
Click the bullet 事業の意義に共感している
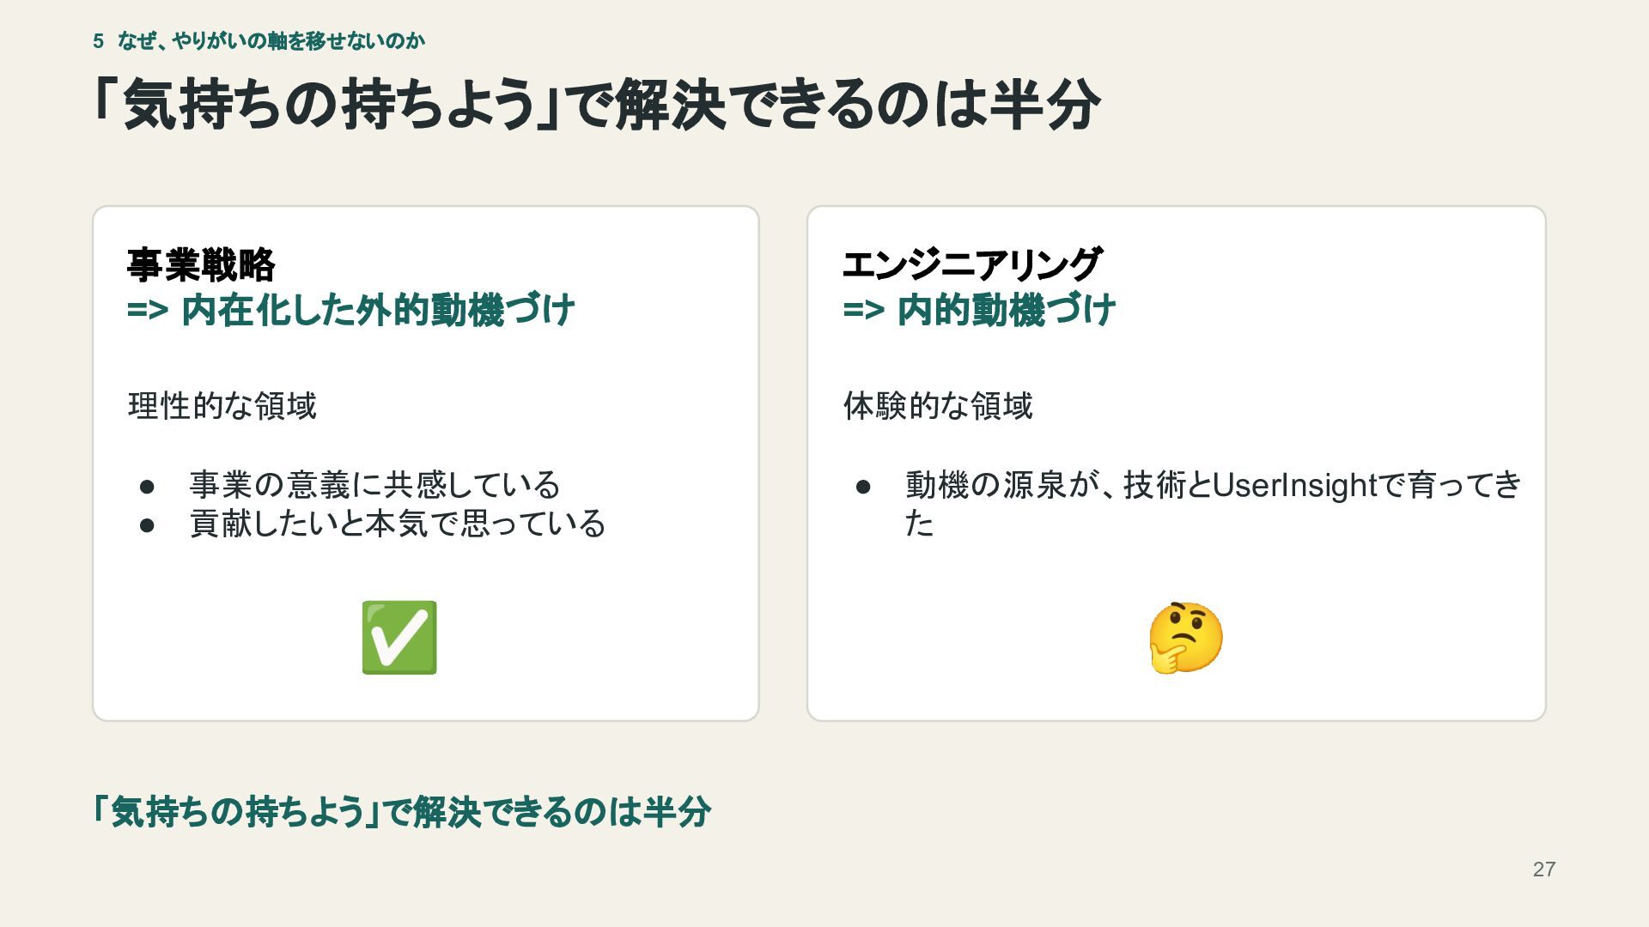(374, 485)
